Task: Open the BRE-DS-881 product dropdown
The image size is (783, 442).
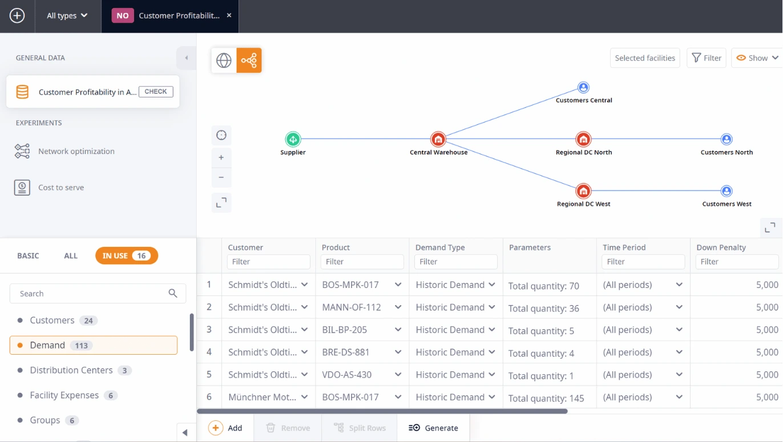Action: click(398, 352)
